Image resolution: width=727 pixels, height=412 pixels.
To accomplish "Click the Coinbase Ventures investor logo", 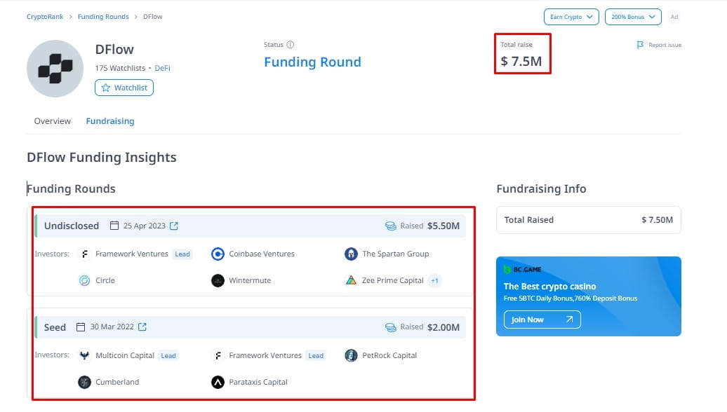I will (218, 254).
